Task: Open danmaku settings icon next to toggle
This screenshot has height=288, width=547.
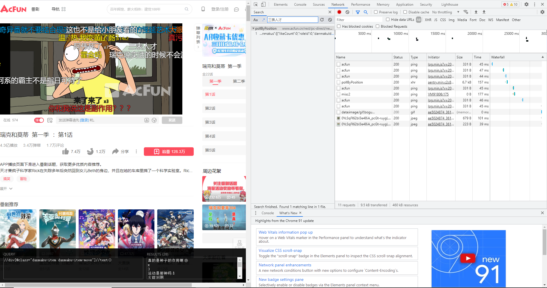Action: [50, 120]
